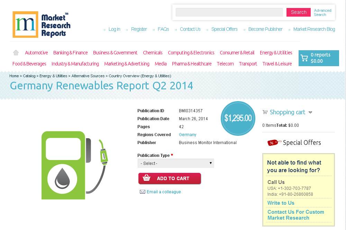The width and height of the screenshot is (346, 230).
Task: Click Country Overview breadcrumb link
Action: 140,76
